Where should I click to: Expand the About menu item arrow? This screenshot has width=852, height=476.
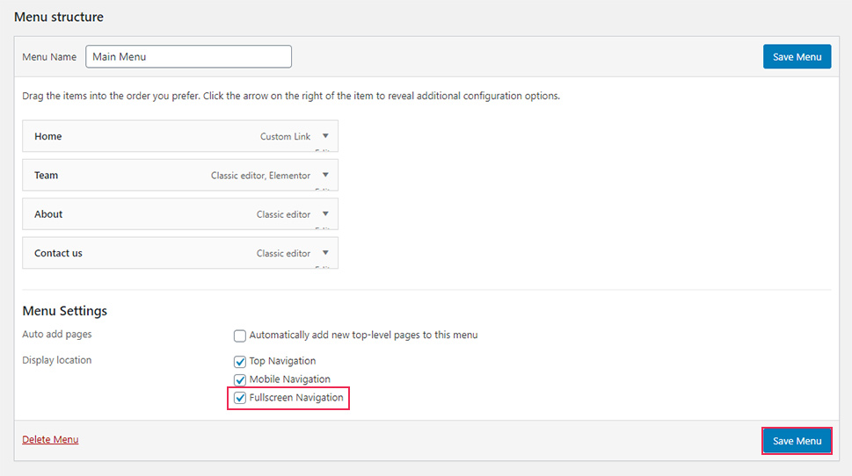click(325, 213)
